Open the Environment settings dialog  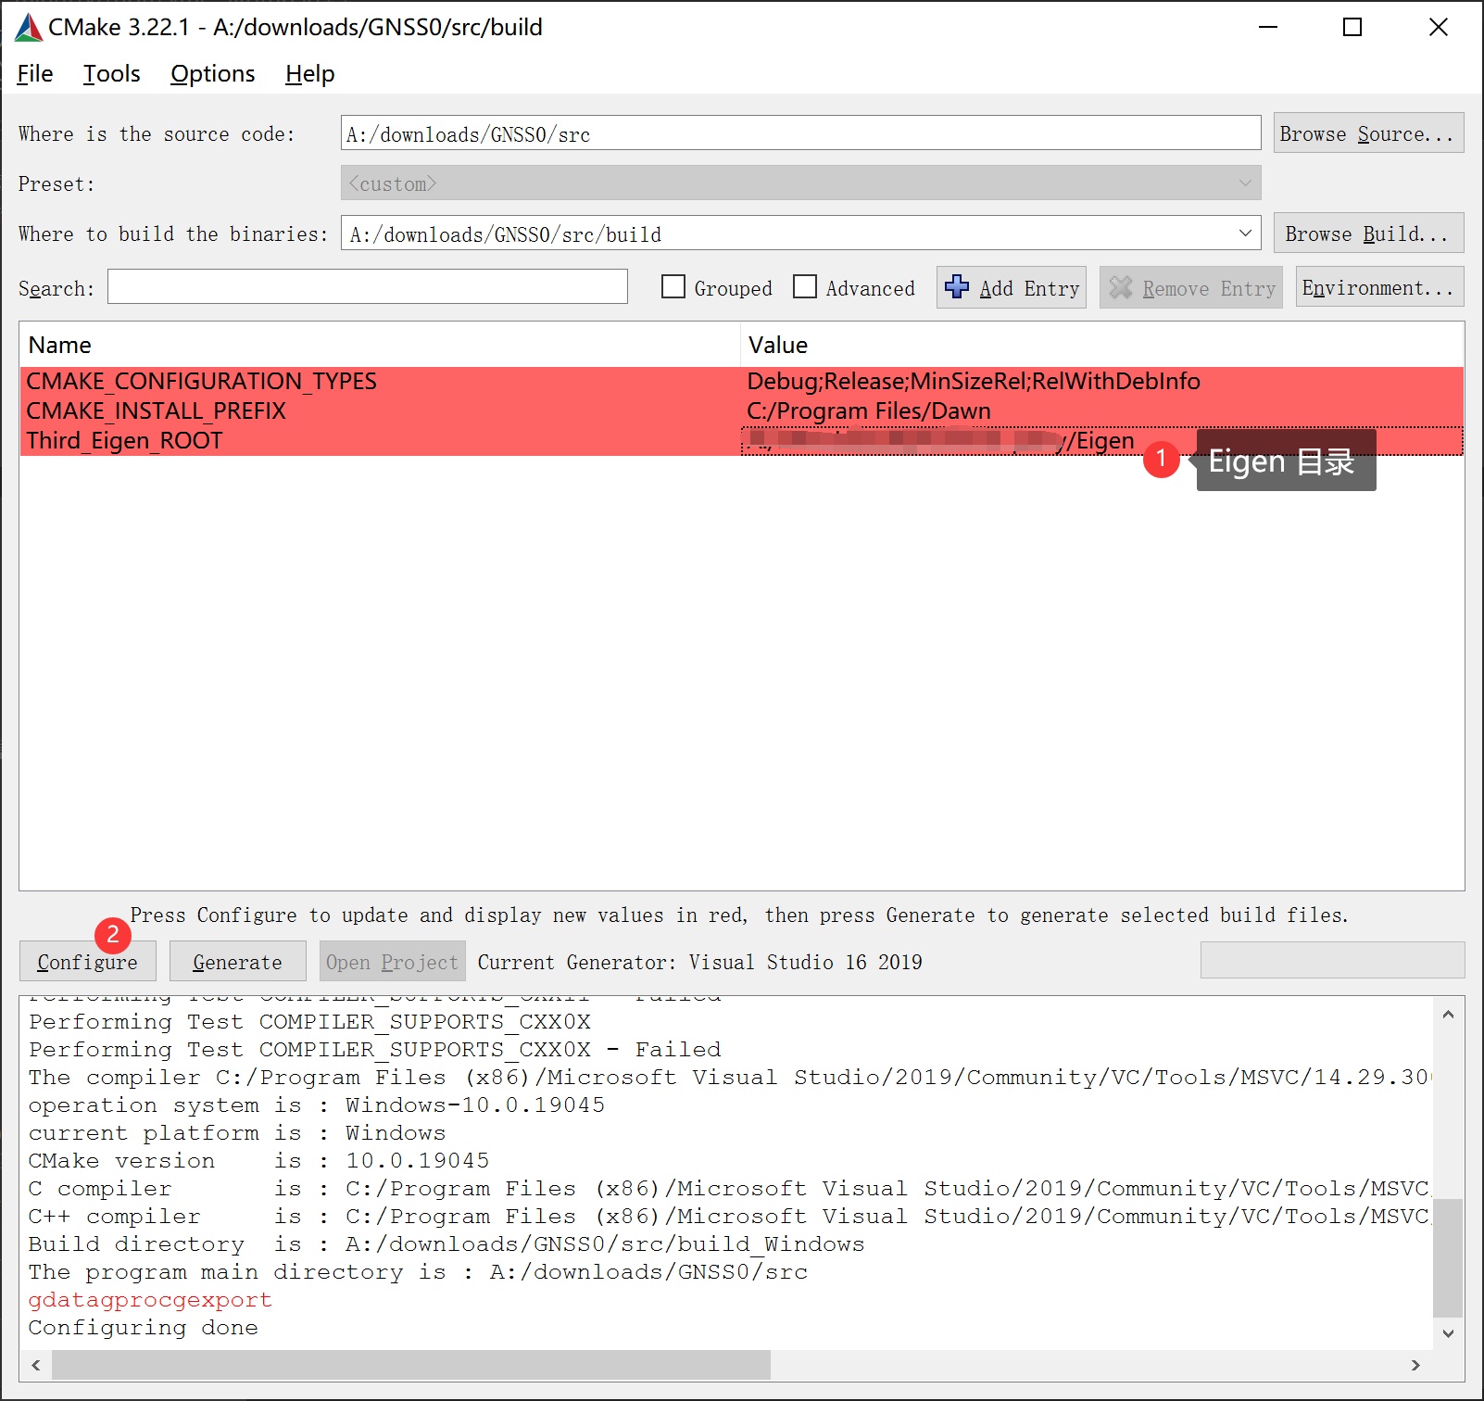coord(1379,287)
